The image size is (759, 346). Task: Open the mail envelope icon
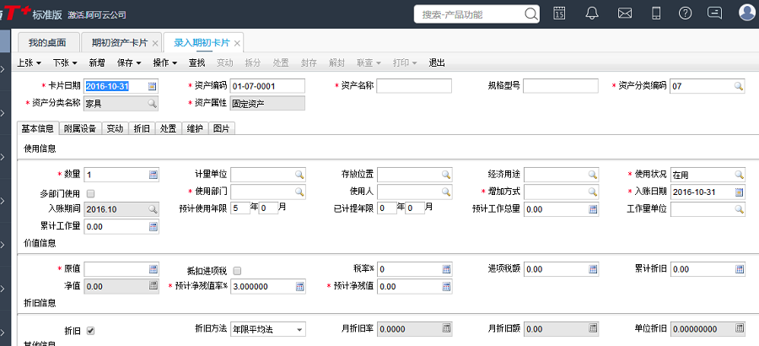[625, 13]
